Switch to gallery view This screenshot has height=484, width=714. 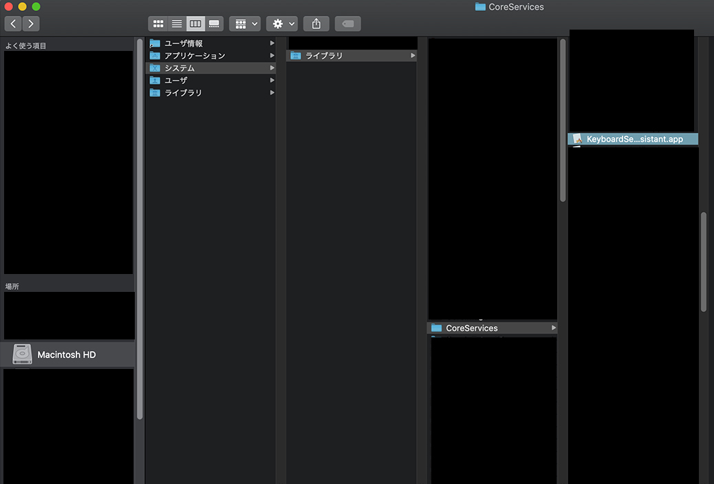[x=214, y=23]
